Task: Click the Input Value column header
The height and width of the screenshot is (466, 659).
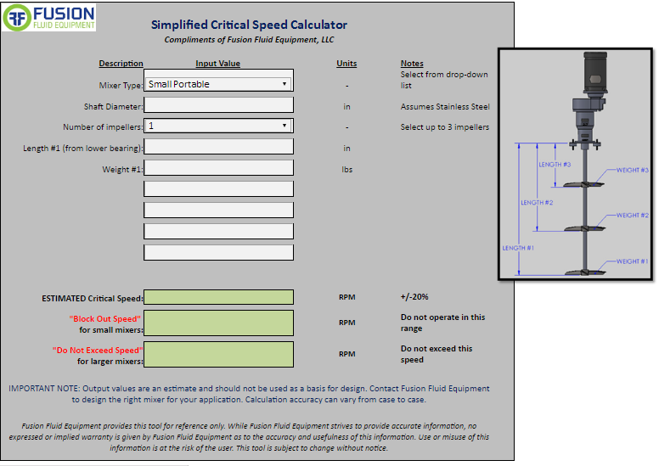Action: click(217, 64)
